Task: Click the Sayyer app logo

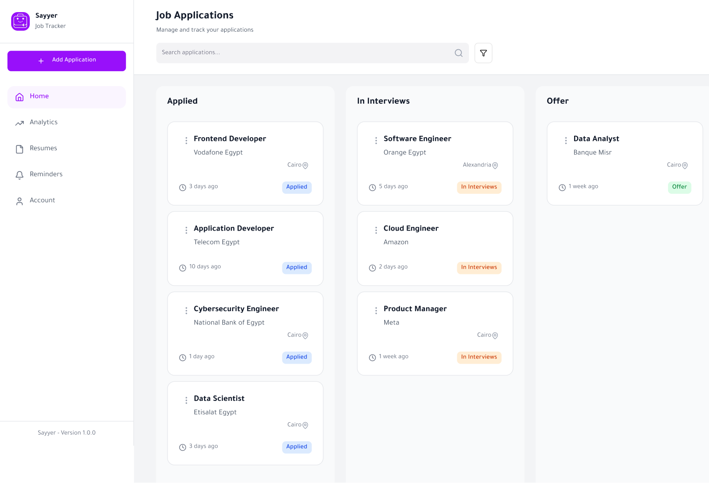Action: (x=20, y=21)
